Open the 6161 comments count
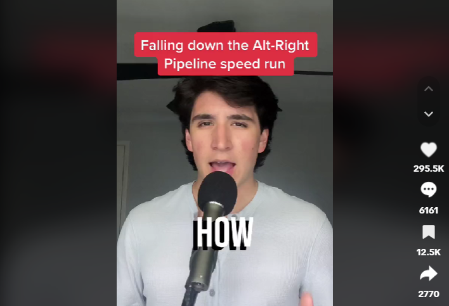This screenshot has height=306, width=449. (428, 210)
